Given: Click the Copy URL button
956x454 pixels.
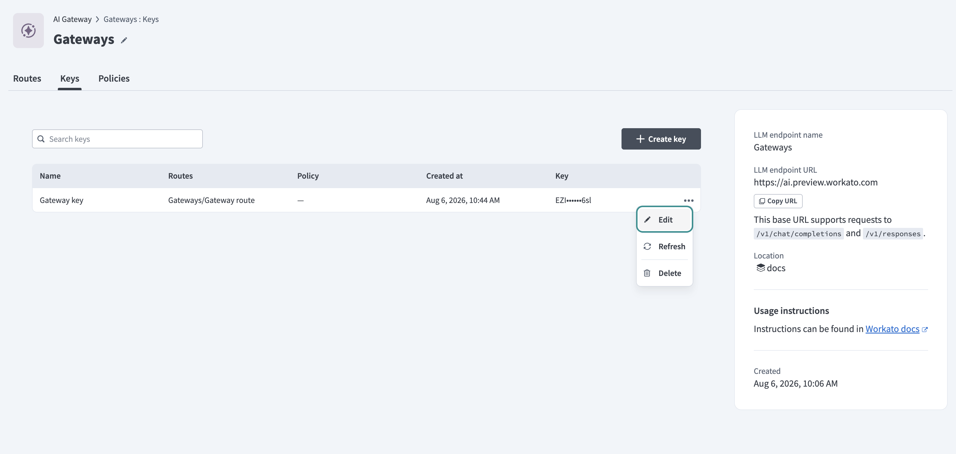Looking at the screenshot, I should tap(778, 201).
